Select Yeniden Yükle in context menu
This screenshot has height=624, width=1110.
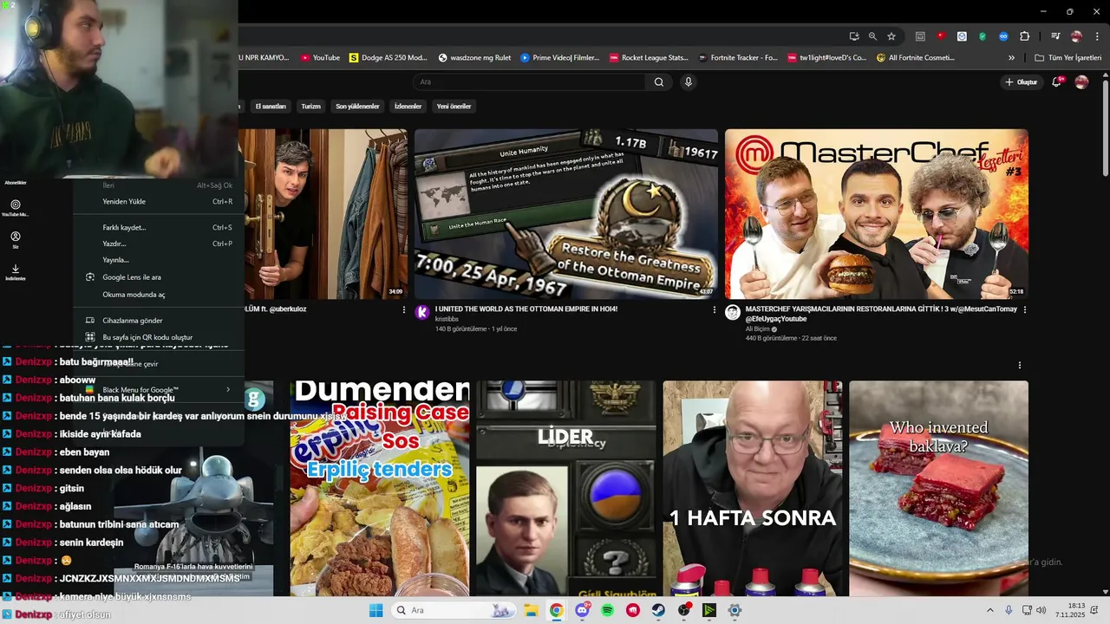[x=158, y=202]
